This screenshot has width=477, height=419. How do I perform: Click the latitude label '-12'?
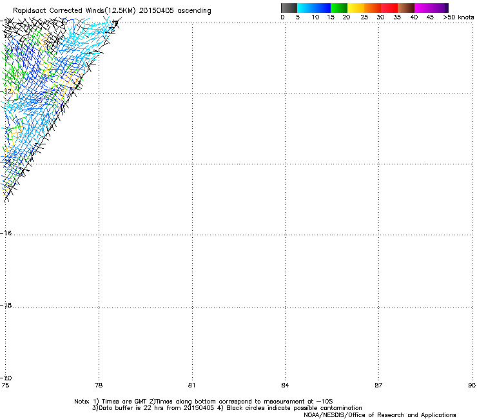[6, 91]
